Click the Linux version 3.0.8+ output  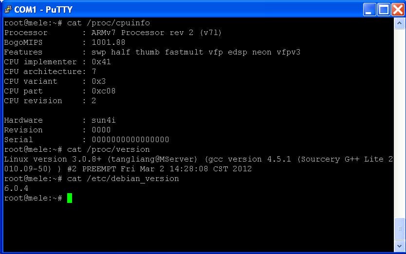point(199,164)
